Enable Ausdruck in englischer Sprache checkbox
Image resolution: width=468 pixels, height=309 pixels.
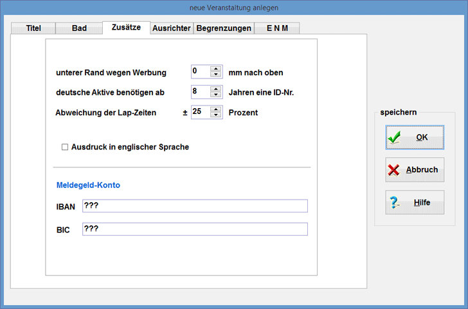click(x=64, y=147)
